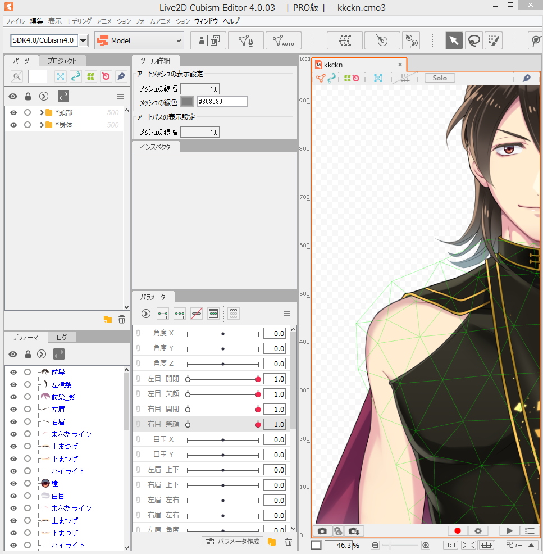Viewport: 543px width, 554px height.
Task: Click the パラメータ作成 button
Action: [x=232, y=542]
